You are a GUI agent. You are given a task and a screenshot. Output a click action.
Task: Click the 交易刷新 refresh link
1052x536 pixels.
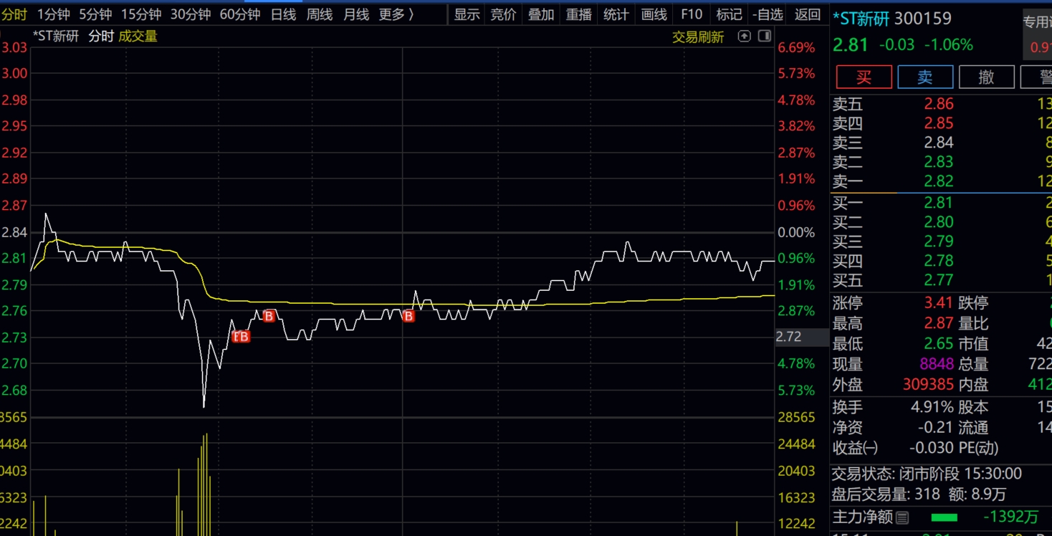coord(698,37)
